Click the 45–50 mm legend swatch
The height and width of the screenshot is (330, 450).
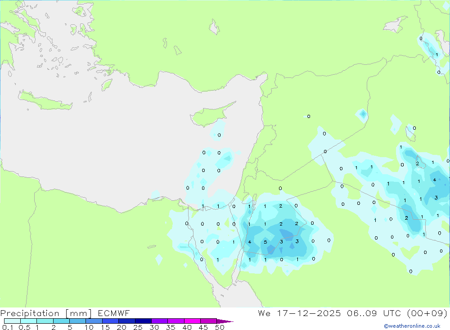(209, 321)
